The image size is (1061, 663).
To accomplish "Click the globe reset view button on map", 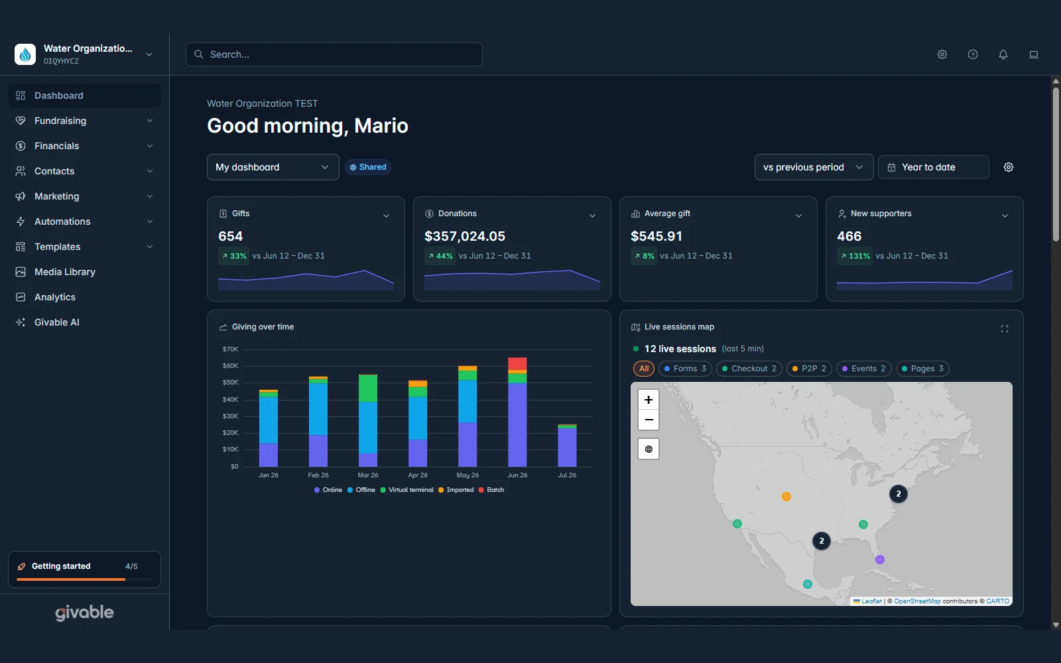I will (x=649, y=449).
